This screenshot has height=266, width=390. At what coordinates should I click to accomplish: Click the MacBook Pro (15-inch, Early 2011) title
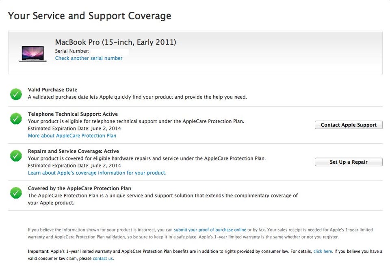pyautogui.click(x=115, y=42)
